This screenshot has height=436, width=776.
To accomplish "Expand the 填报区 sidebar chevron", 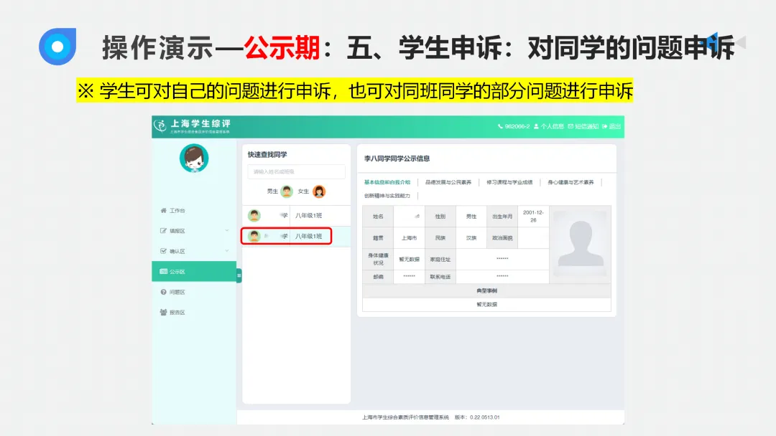I will (226, 230).
